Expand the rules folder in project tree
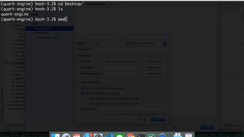 coord(12,44)
